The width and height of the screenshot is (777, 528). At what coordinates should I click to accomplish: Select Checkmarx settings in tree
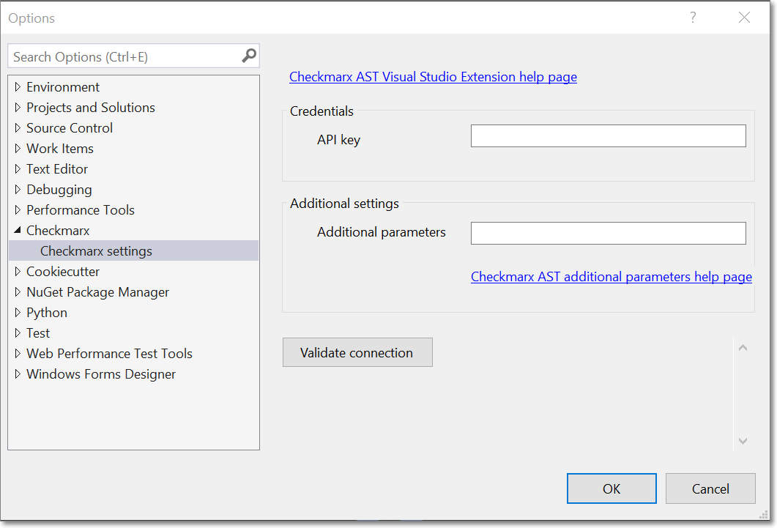click(134, 251)
